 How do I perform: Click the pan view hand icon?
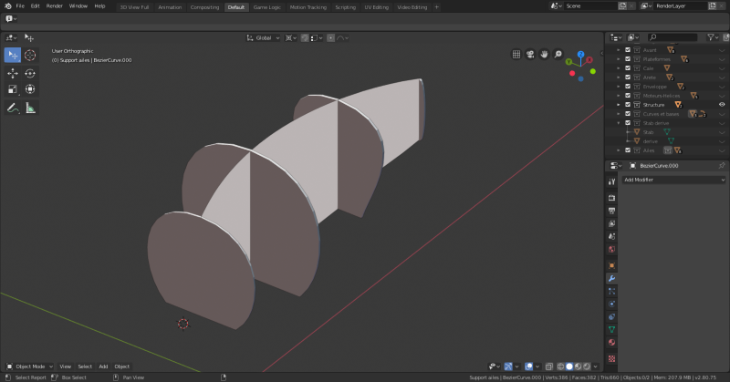coord(544,54)
